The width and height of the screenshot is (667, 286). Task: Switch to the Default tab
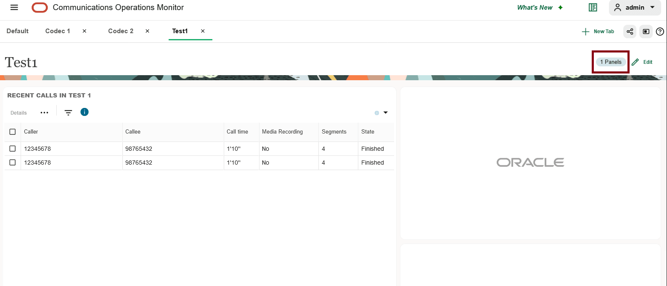[x=18, y=31]
